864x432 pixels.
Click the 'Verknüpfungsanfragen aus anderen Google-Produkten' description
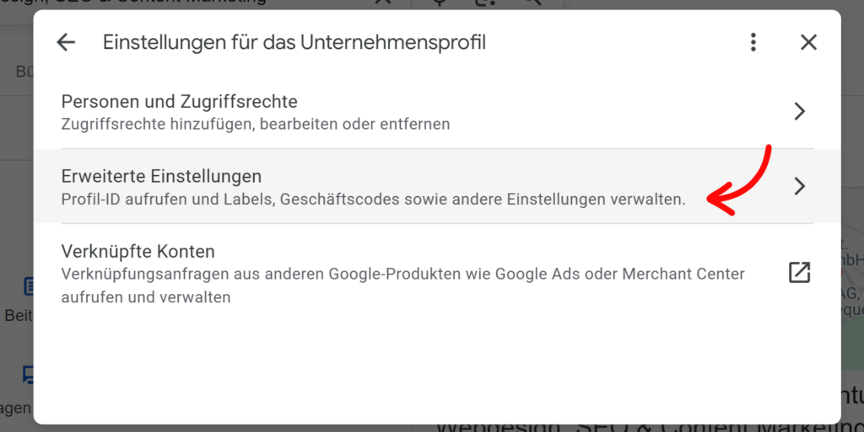[402, 275]
